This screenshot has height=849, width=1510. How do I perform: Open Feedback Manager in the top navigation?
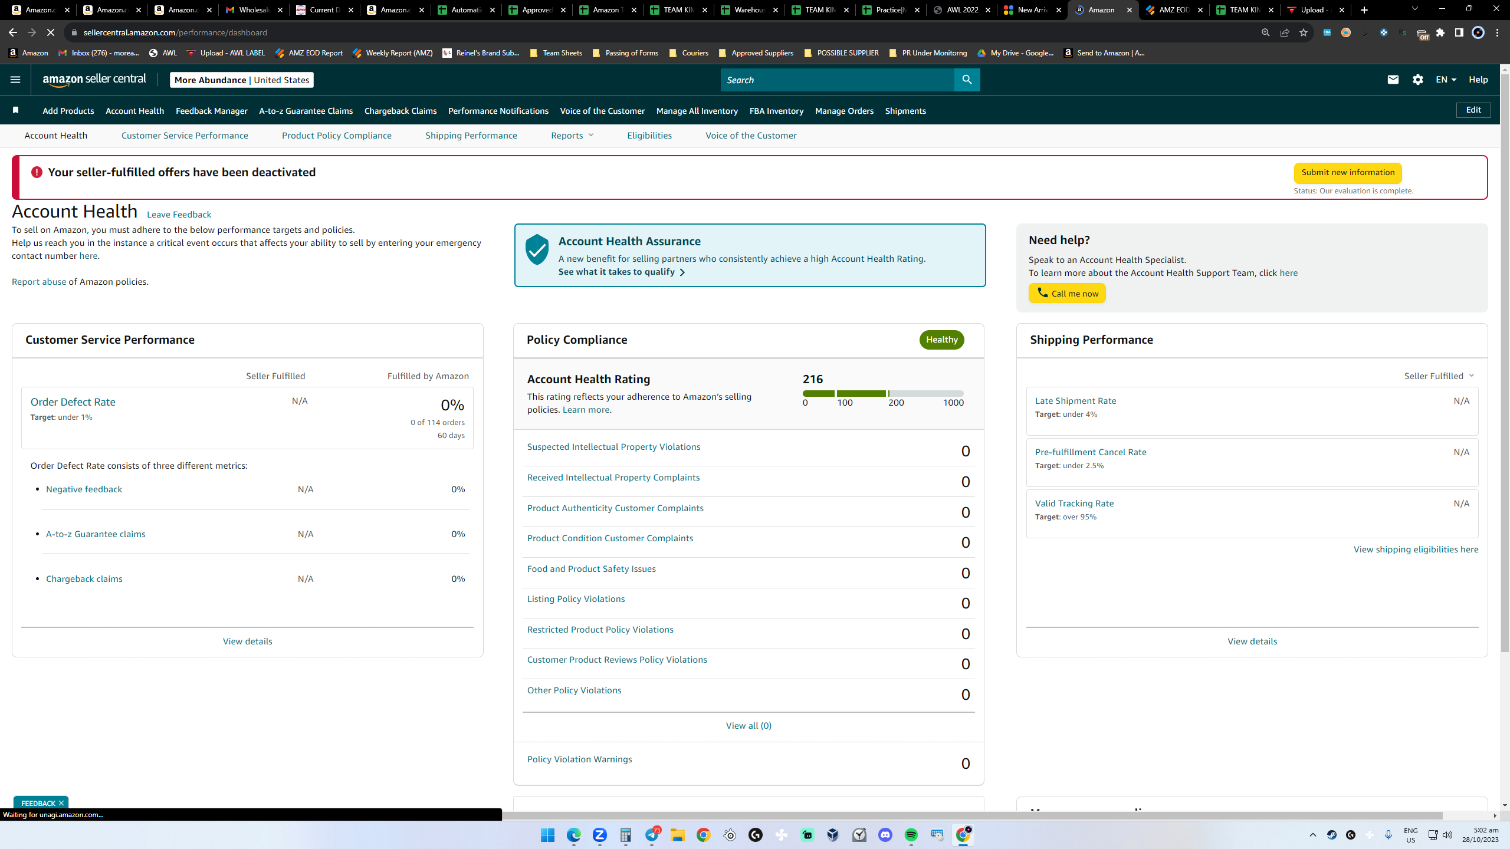(212, 111)
